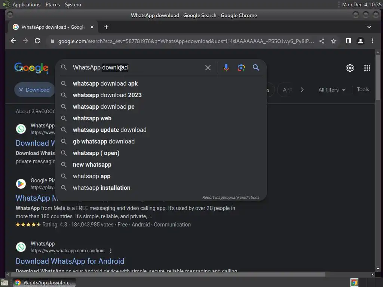
Task: Open Download WhatsApp for Android result
Action: point(70,261)
